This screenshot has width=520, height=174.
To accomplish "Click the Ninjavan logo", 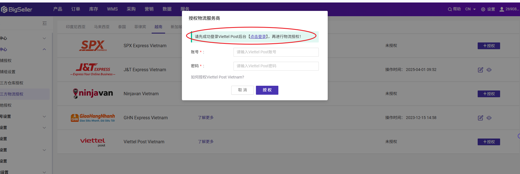I will 93,94.
